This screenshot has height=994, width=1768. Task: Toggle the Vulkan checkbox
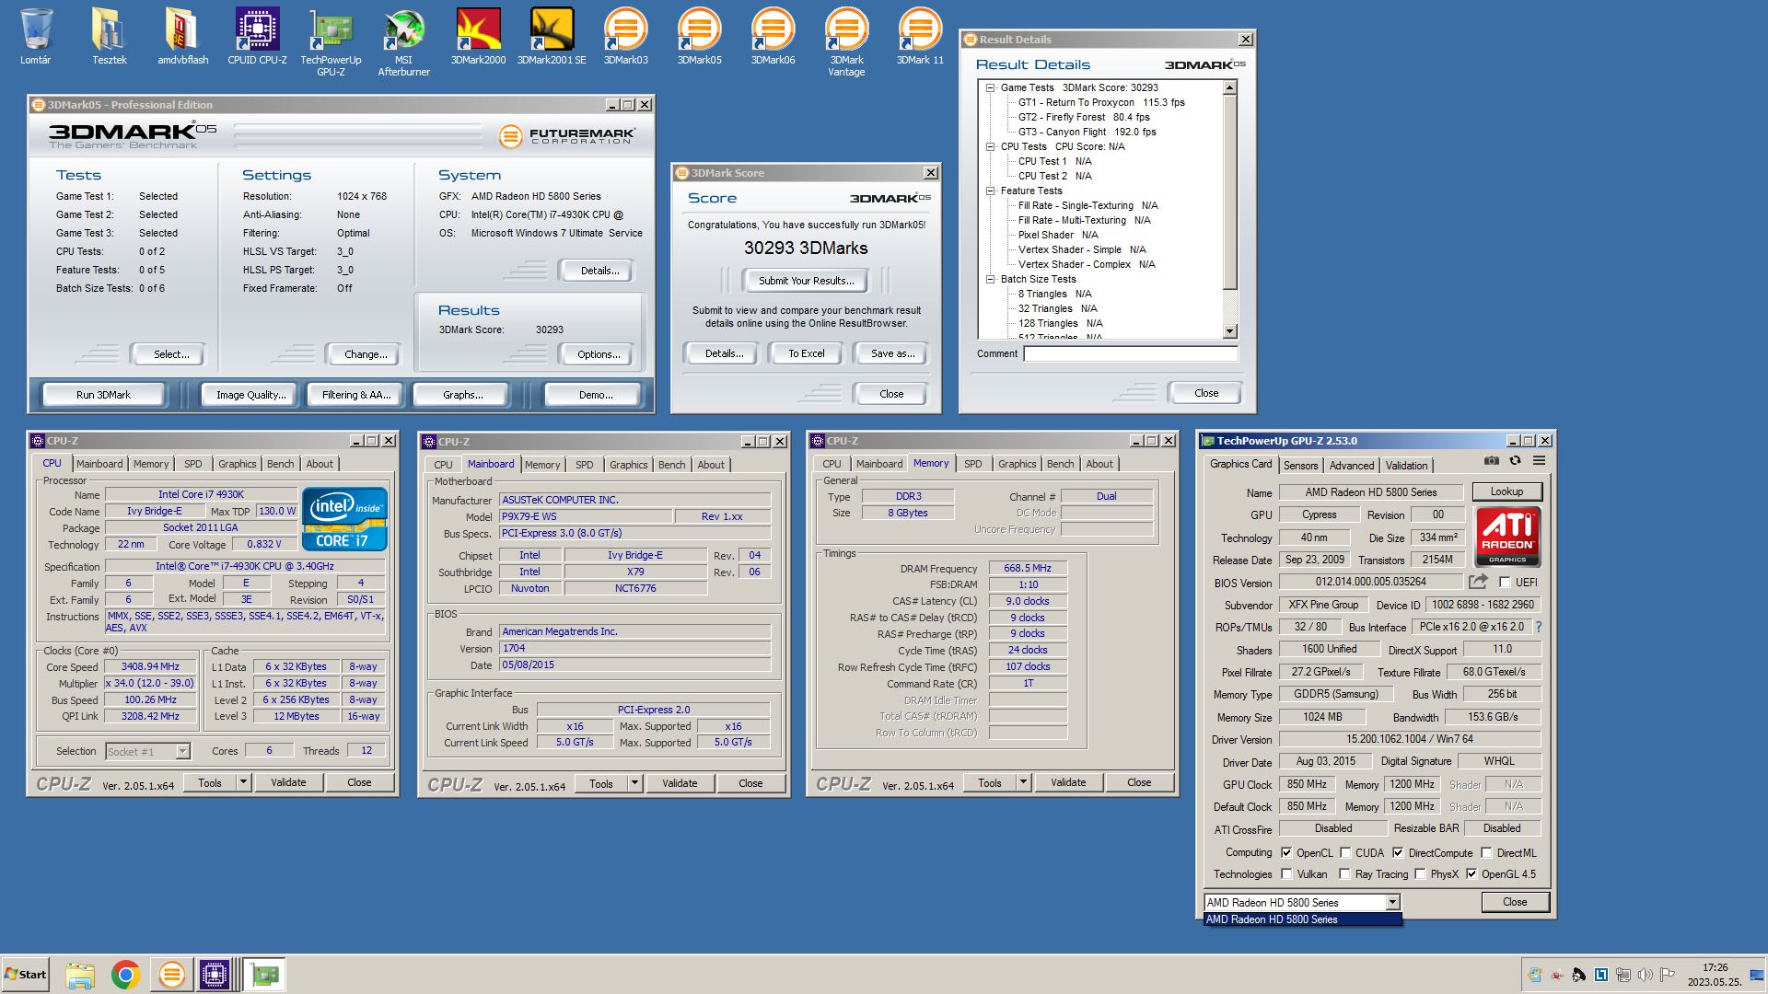point(1286,874)
